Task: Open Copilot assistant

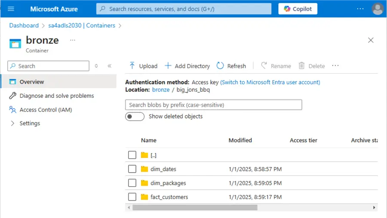Action: pos(298,9)
